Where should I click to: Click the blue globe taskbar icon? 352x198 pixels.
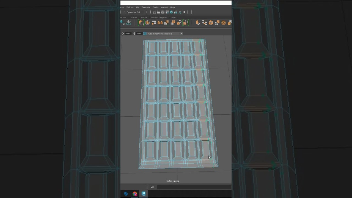[126, 194]
